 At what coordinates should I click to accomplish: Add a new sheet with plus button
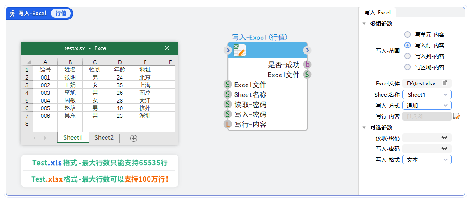click(x=134, y=138)
